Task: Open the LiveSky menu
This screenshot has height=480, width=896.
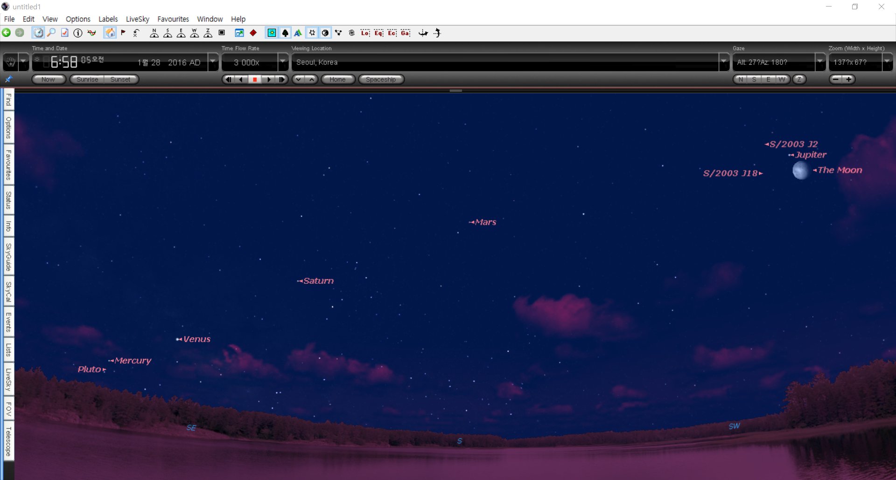Action: pyautogui.click(x=137, y=19)
